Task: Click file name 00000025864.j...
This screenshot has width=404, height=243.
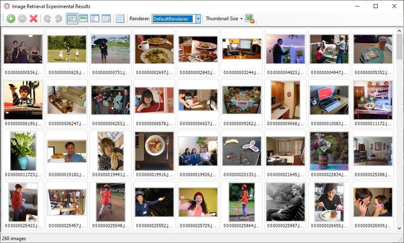Action: [x=242, y=226]
